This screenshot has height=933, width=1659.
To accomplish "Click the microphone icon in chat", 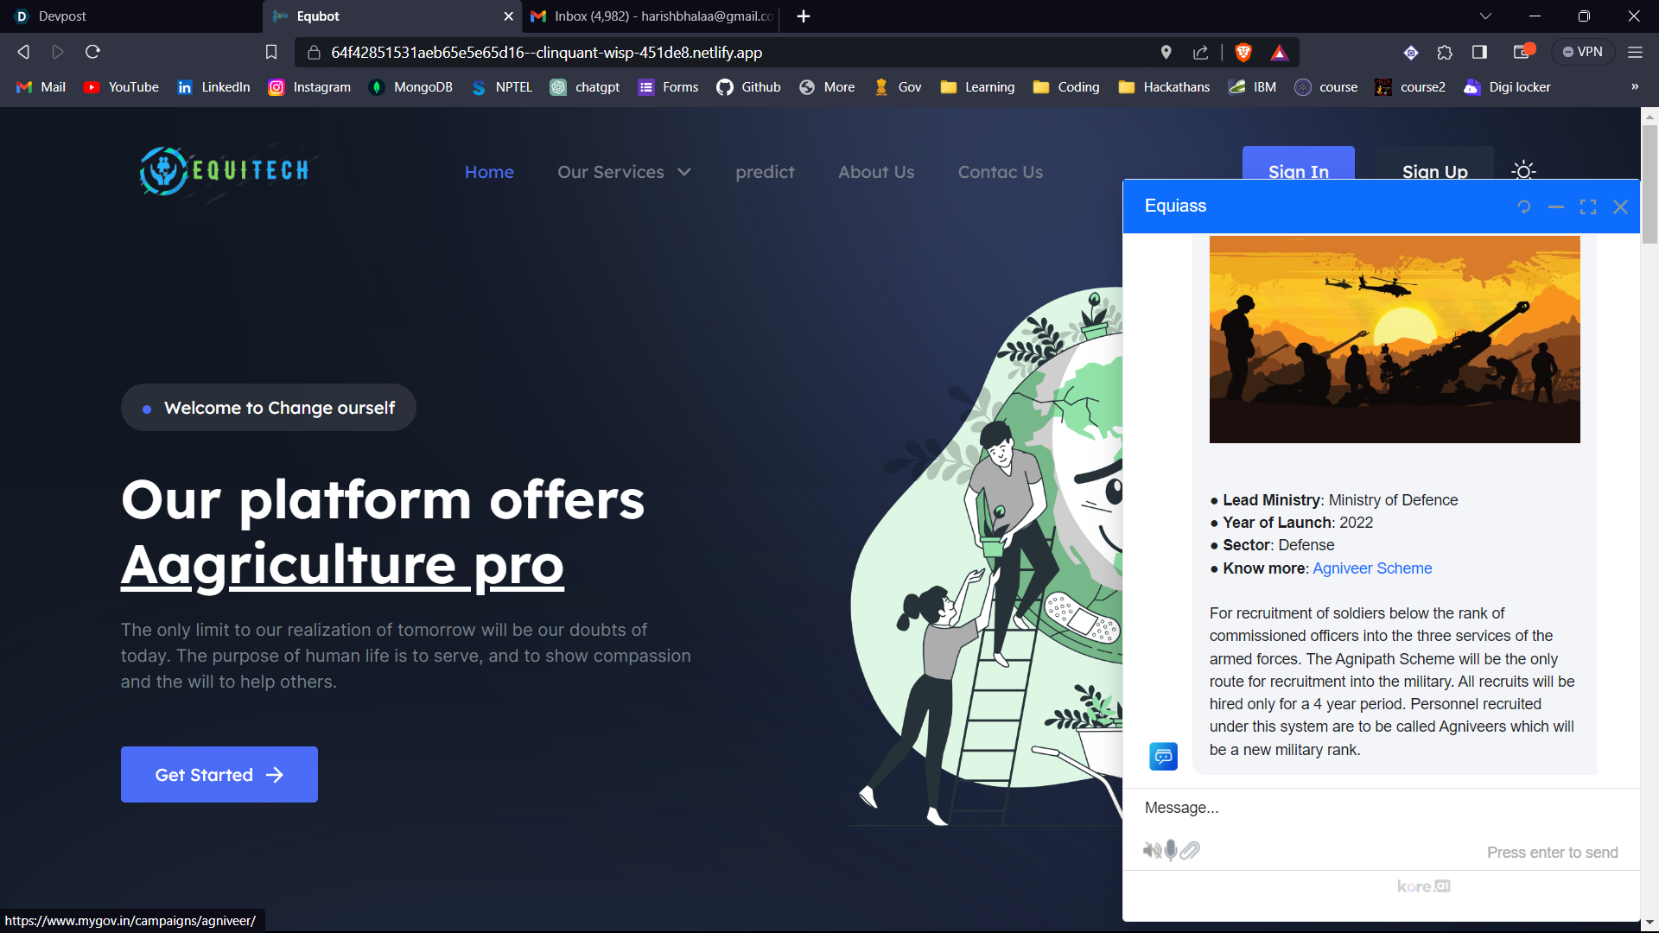I will click(1171, 851).
